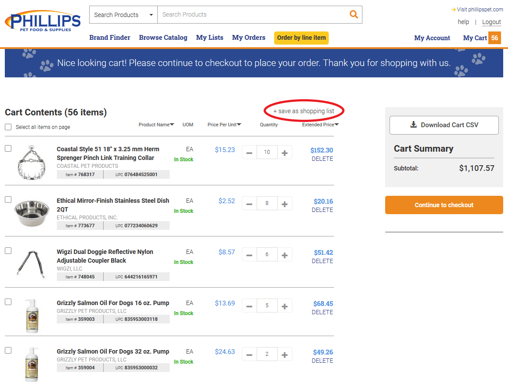
Task: Click UPC 077234060629
Action: click(141, 226)
